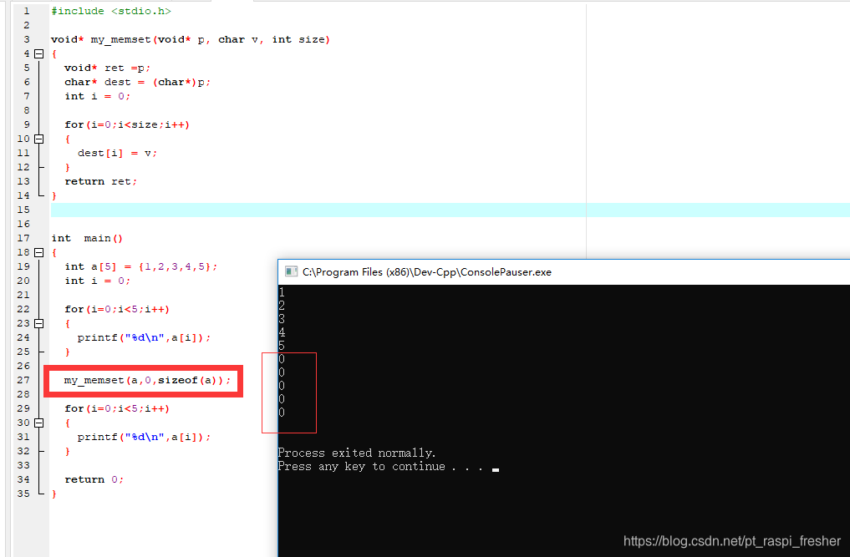The image size is (850, 557).
Task: Click line number 27 in the gutter
Action: tap(23, 380)
